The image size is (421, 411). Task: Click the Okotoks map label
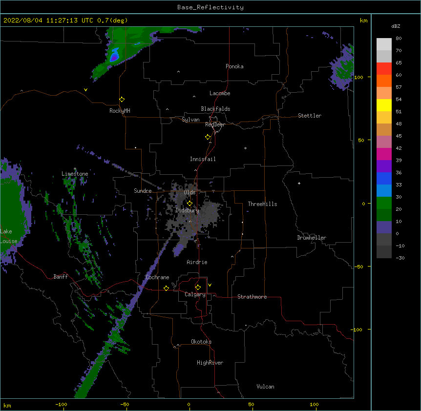tap(201, 342)
